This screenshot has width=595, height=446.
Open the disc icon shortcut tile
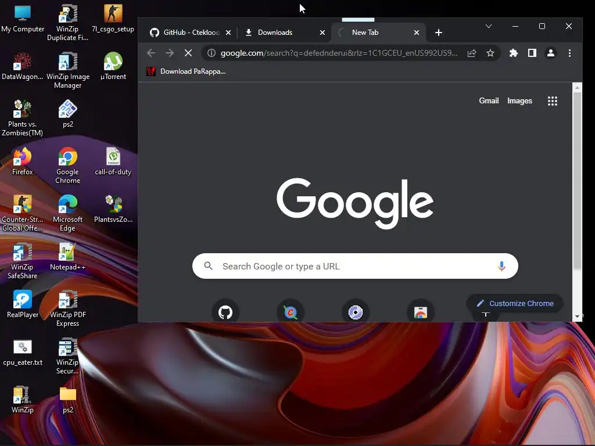pyautogui.click(x=356, y=312)
